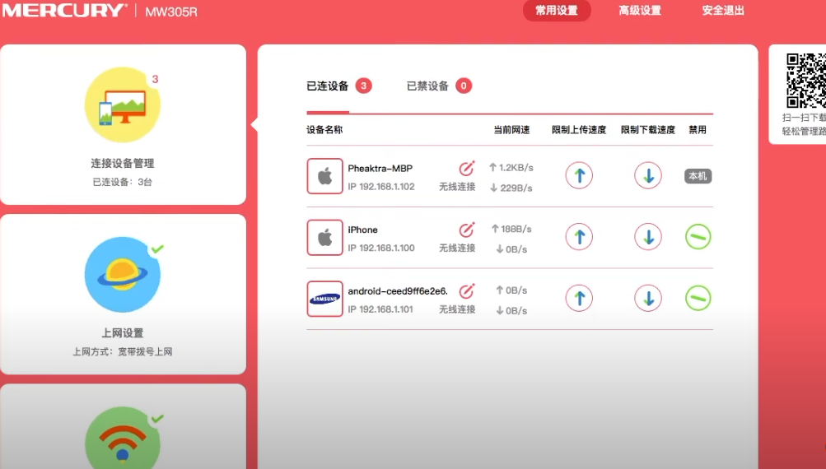Open 连接设备管理 sidebar card

click(123, 125)
